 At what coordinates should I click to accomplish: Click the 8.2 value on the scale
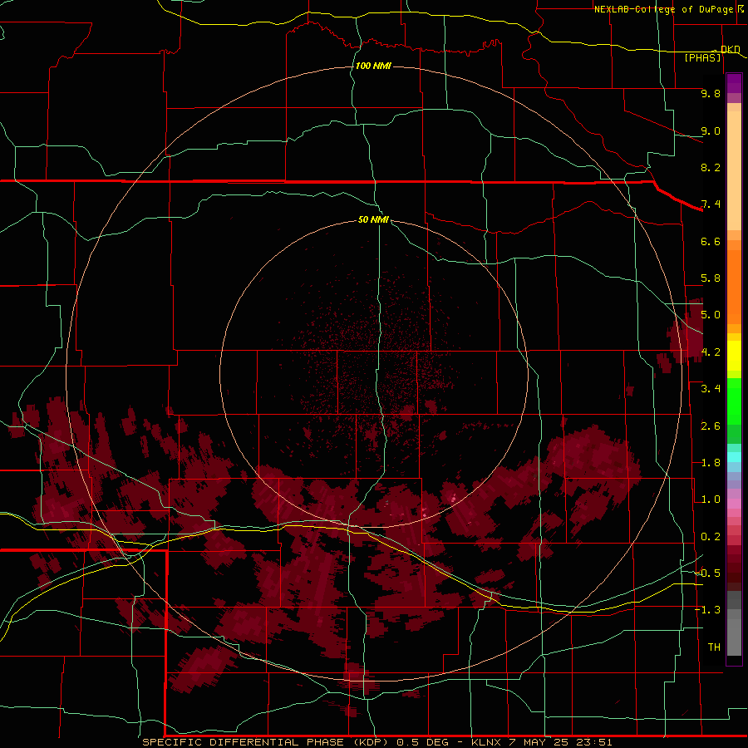point(711,167)
